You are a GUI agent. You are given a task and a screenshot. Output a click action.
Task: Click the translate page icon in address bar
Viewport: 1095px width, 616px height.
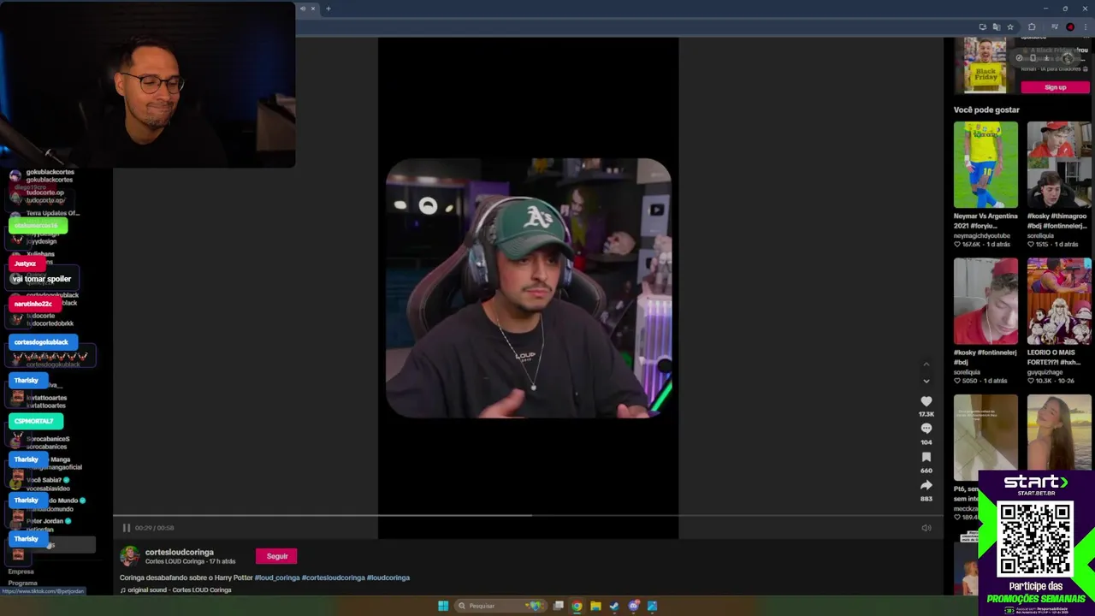point(996,27)
